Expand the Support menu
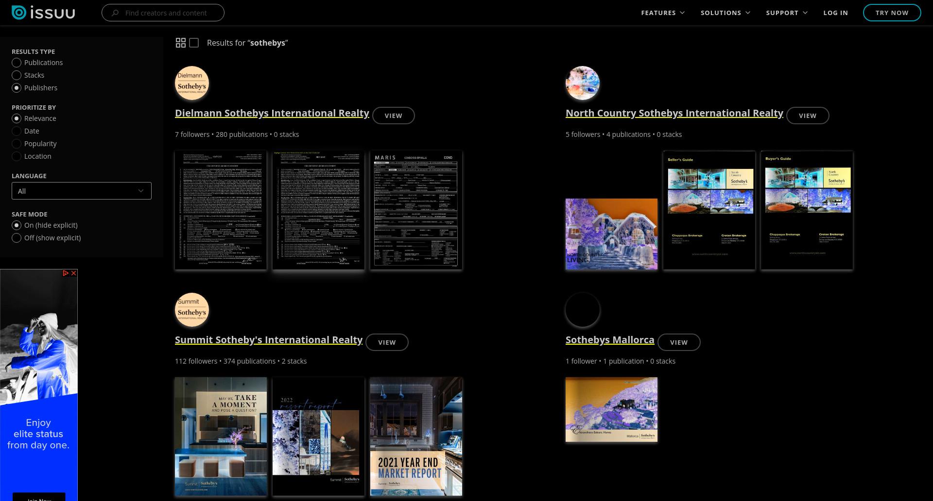The height and width of the screenshot is (501, 933). click(787, 13)
